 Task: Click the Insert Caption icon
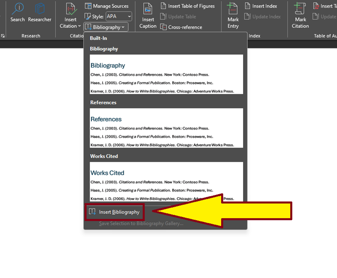[x=148, y=9]
